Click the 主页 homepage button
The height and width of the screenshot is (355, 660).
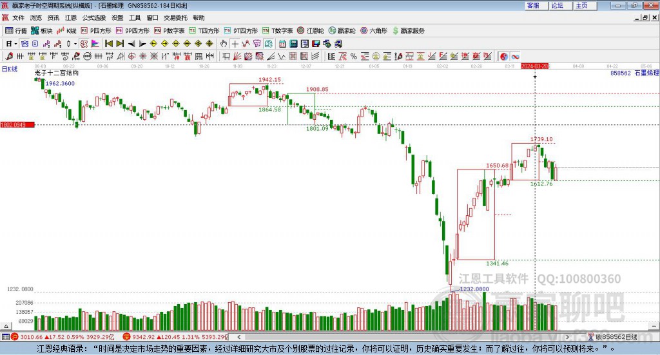[x=585, y=5]
